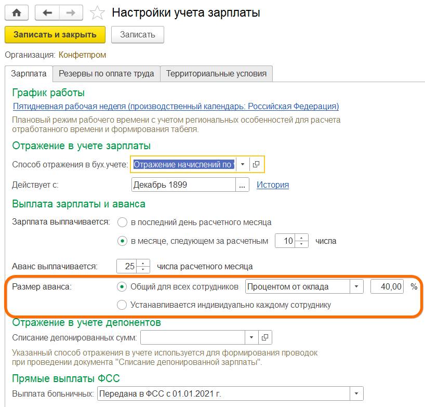425x407 pixels.
Task: Adjust the advance payment day stepper
Action: (144, 266)
